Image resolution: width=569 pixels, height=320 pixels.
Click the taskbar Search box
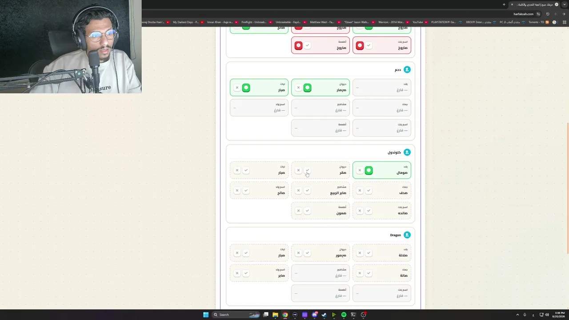pos(236,315)
